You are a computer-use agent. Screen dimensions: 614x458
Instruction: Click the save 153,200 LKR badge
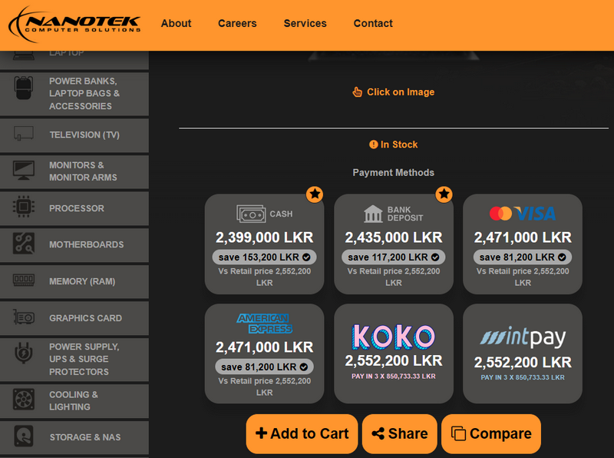[x=264, y=257]
